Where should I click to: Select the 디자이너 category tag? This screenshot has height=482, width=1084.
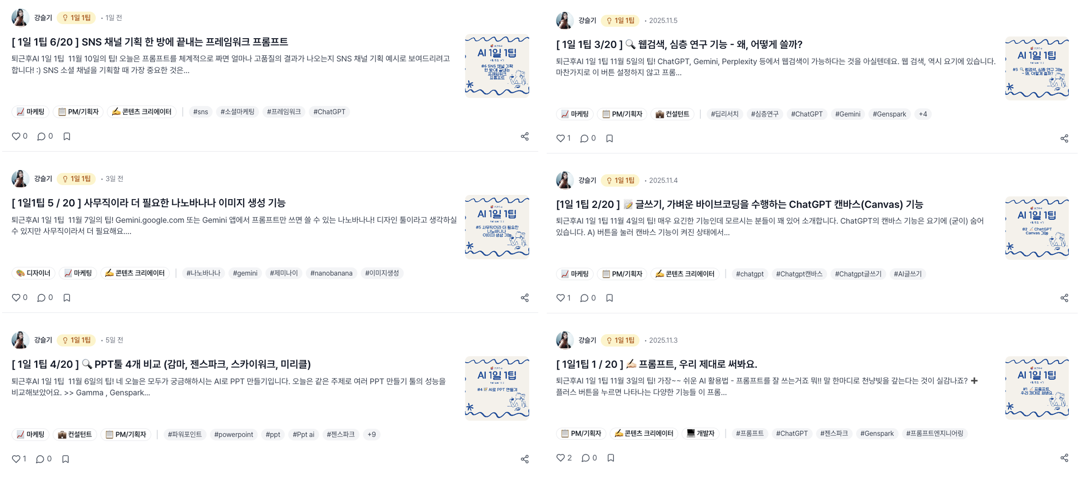33,273
